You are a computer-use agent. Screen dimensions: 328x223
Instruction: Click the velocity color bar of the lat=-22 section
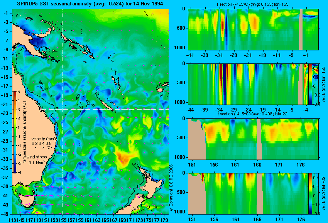[x=310, y=194]
